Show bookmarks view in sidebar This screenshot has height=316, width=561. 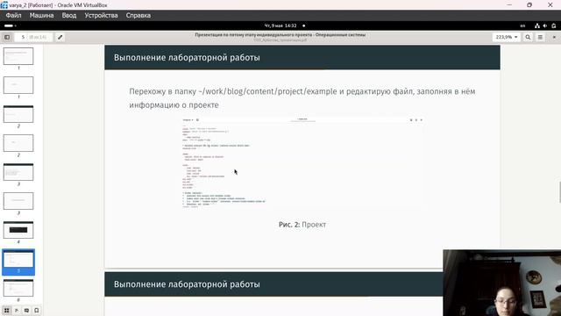pyautogui.click(x=37, y=310)
